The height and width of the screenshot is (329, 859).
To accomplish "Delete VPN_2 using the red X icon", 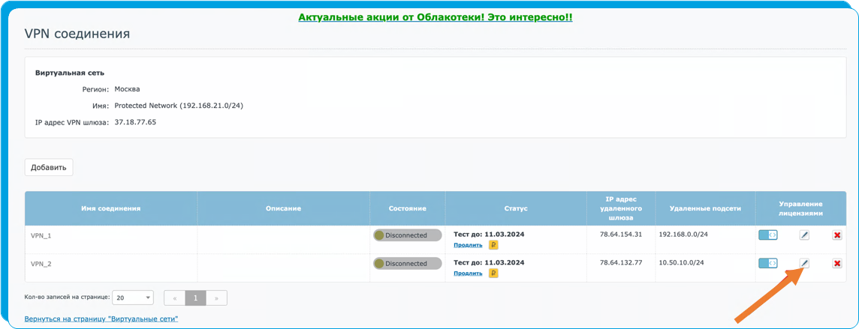I will point(837,263).
